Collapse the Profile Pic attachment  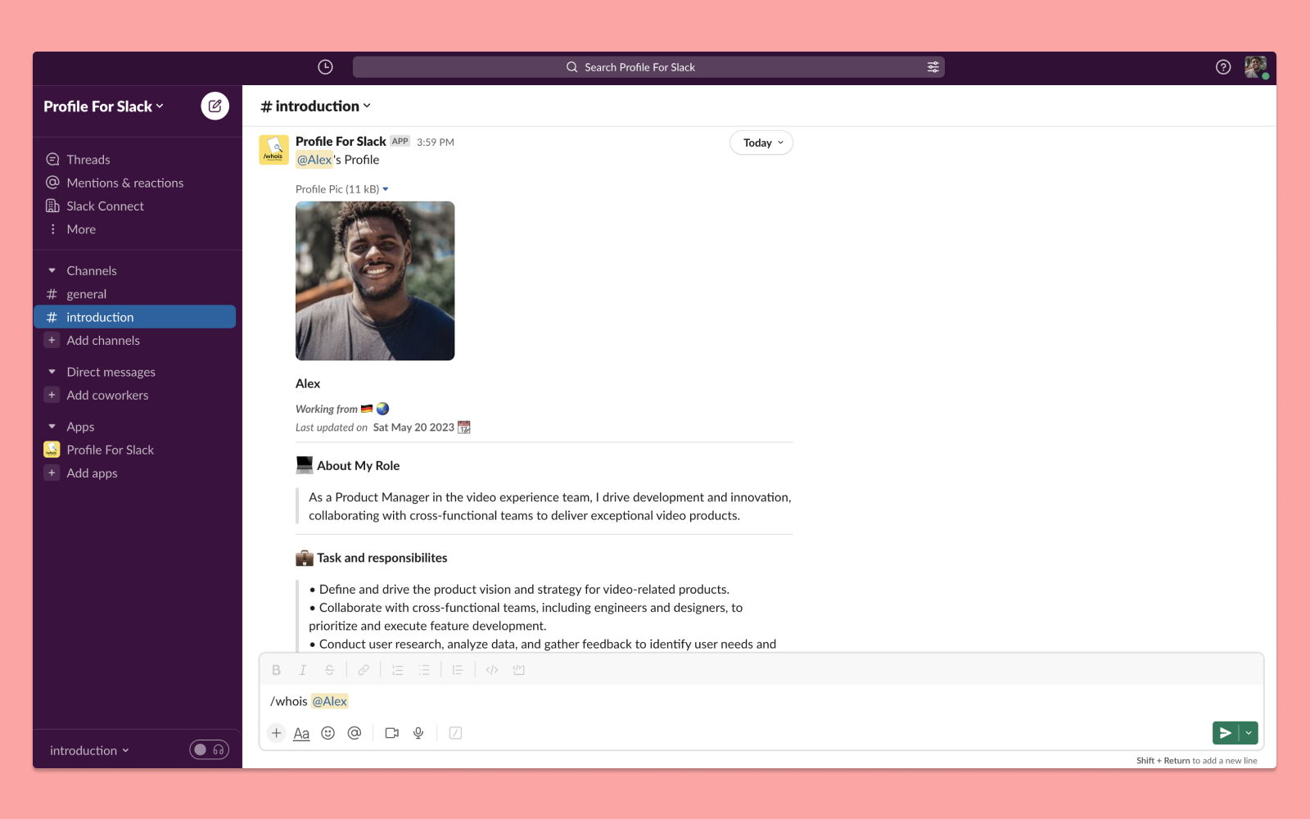386,189
